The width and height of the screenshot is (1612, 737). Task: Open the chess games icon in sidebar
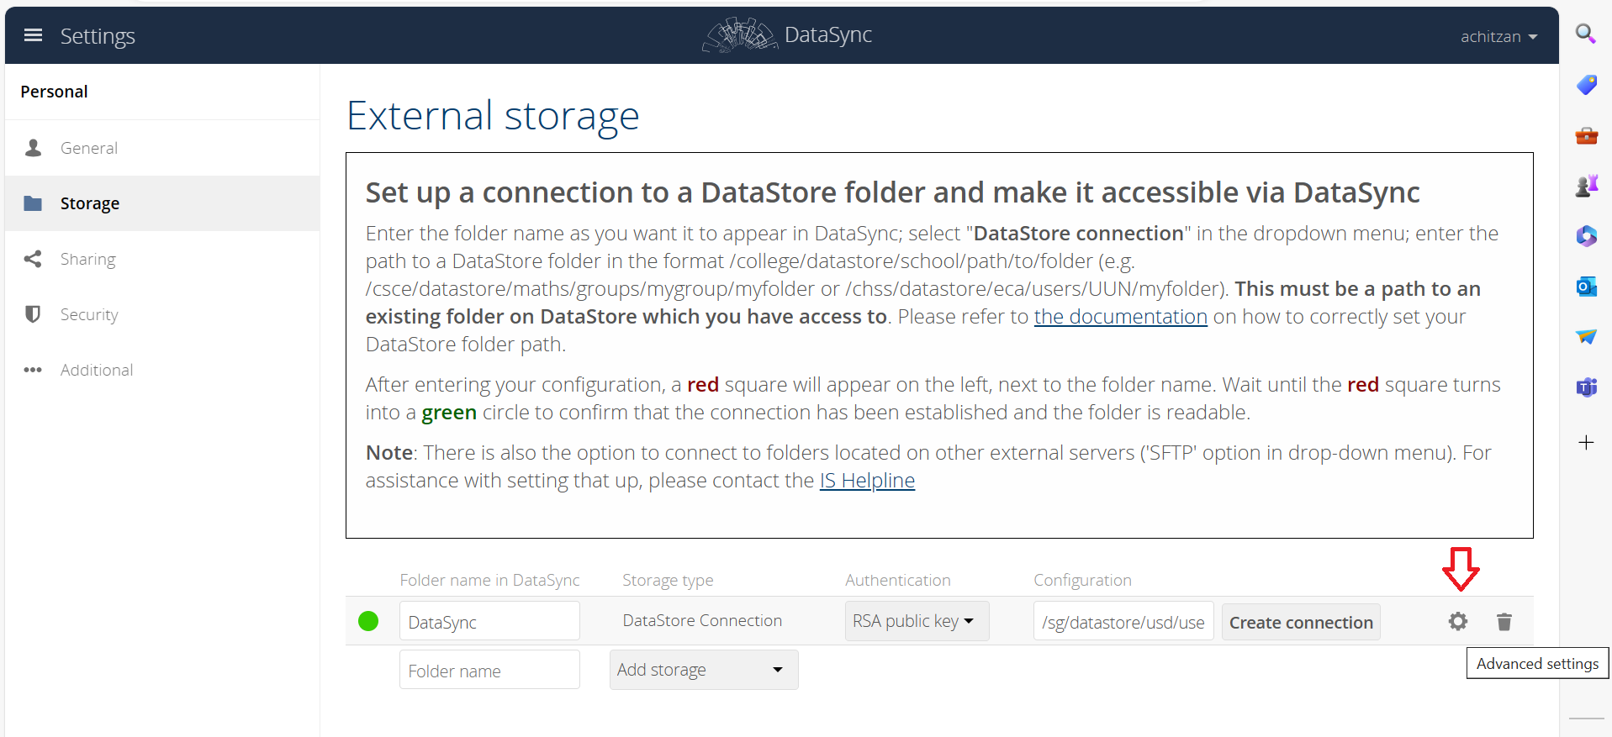(1586, 186)
